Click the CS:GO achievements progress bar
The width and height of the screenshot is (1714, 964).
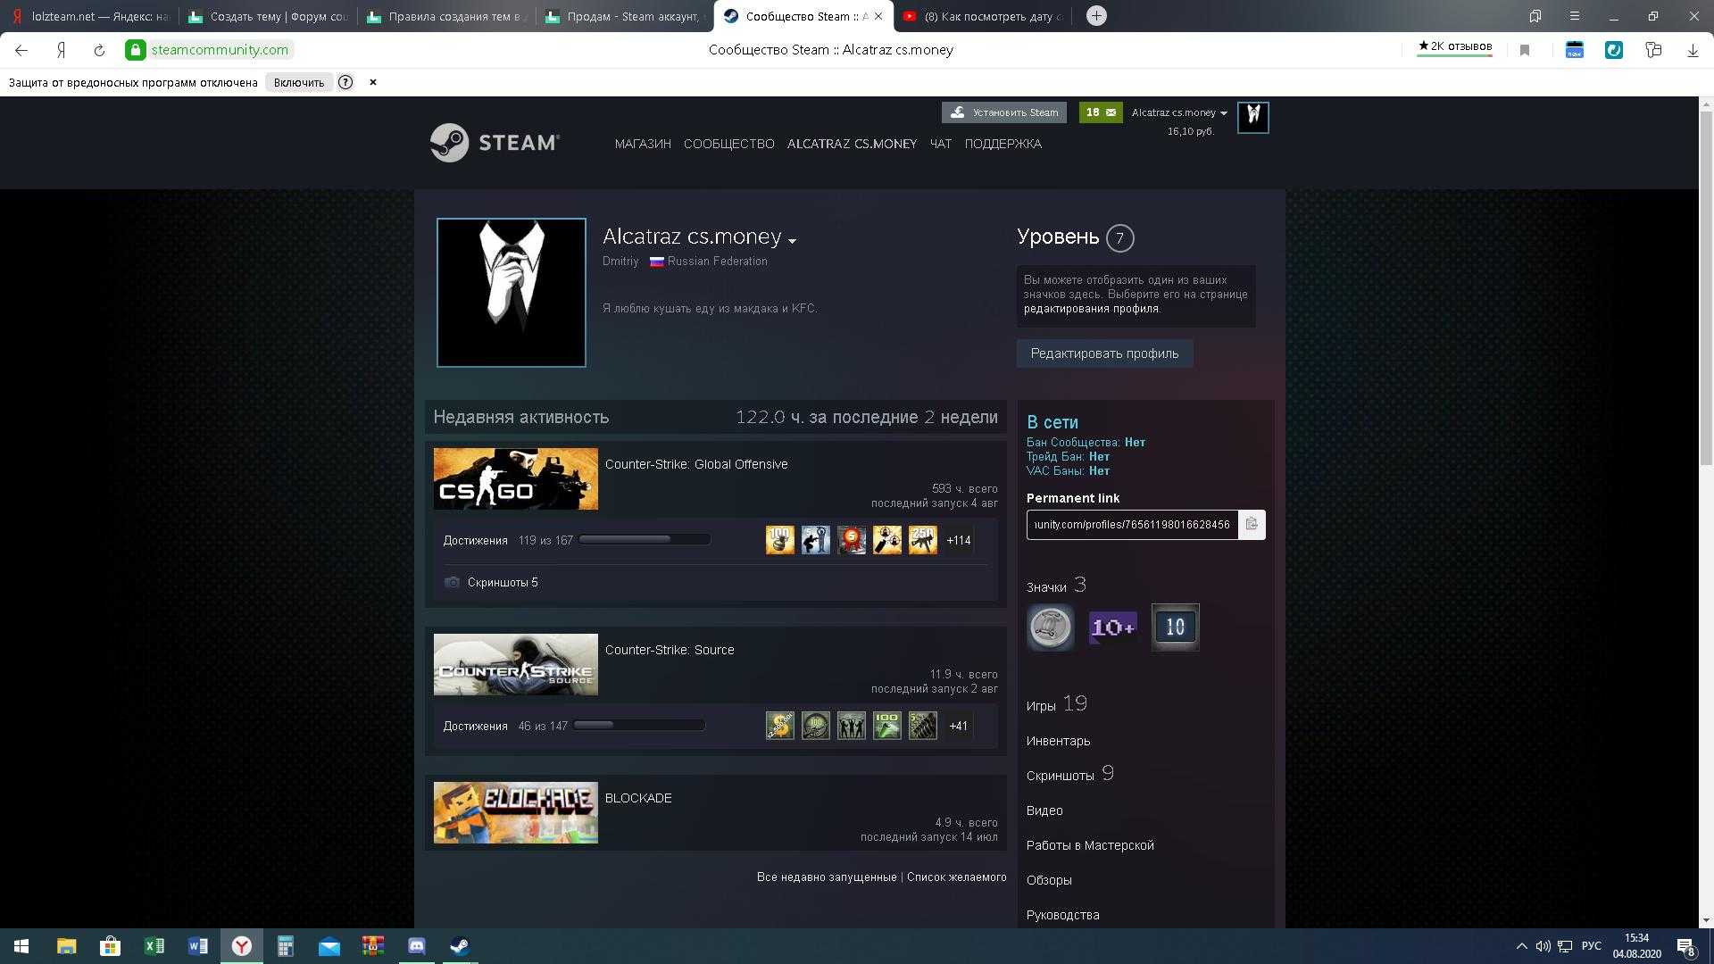tap(645, 539)
